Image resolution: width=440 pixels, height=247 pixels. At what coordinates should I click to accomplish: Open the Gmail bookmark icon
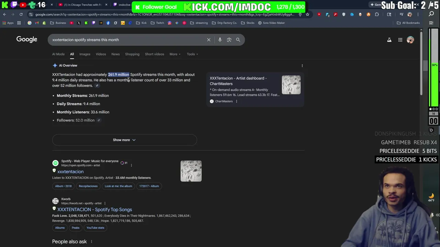[x=37, y=23]
